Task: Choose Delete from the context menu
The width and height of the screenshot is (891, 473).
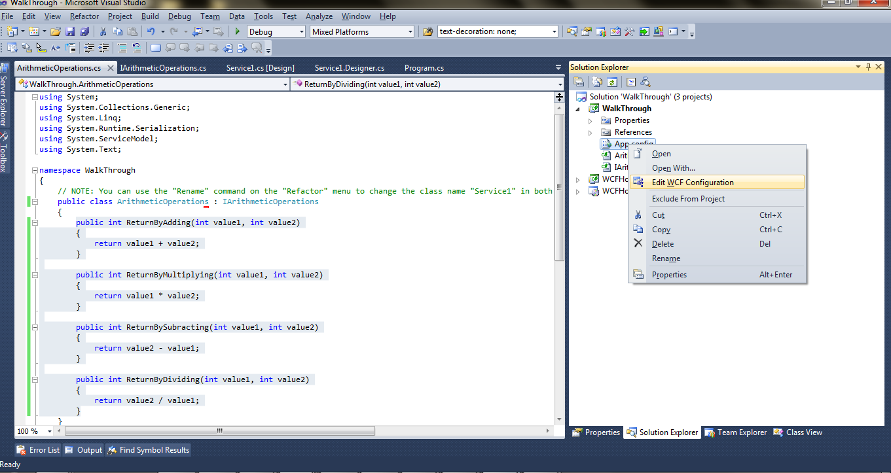Action: coord(717,244)
